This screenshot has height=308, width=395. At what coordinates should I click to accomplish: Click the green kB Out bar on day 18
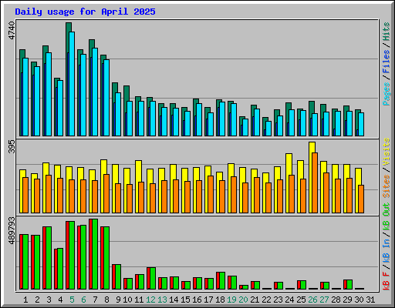click(222, 280)
